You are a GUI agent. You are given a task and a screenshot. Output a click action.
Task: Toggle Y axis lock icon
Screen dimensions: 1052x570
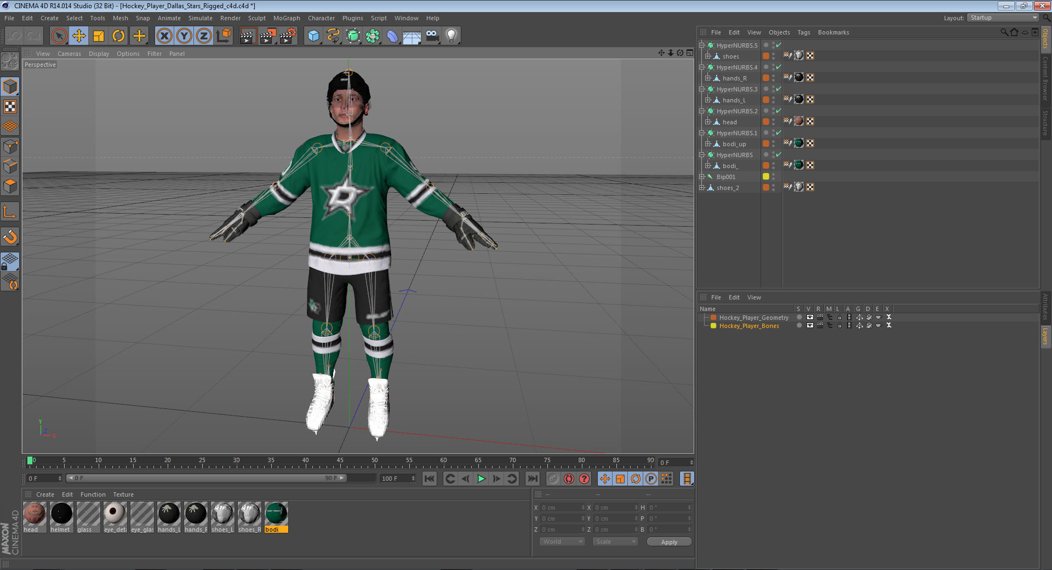pos(184,36)
